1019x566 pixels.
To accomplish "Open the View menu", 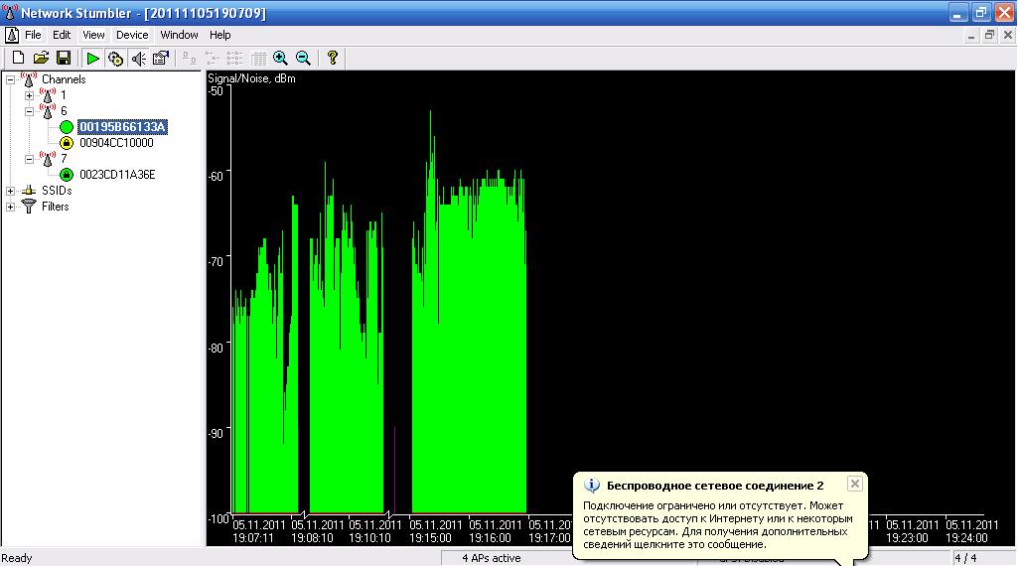I will tap(93, 35).
